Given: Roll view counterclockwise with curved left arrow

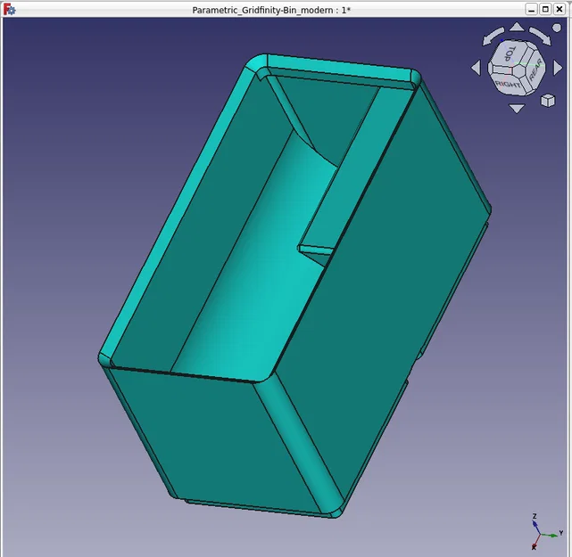Looking at the screenshot, I should click(x=492, y=37).
